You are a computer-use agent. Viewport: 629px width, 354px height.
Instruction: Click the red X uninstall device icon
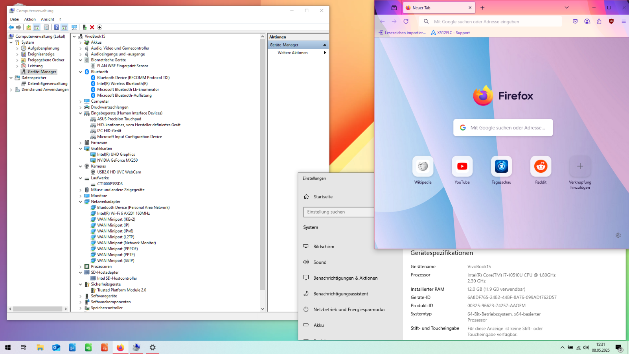tap(92, 27)
